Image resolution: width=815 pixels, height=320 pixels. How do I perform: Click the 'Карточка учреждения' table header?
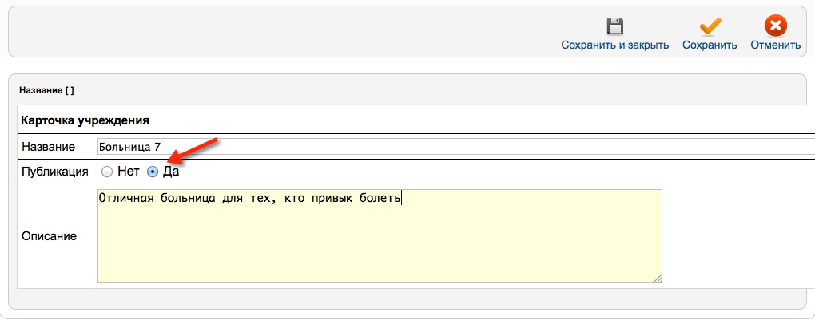click(x=85, y=121)
